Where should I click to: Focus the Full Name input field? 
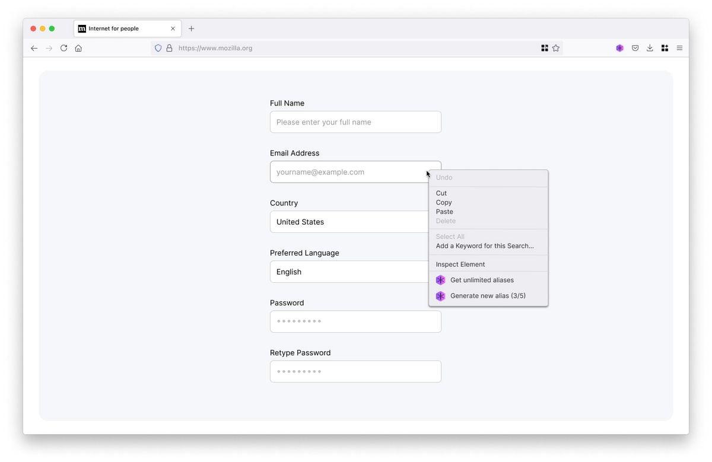pyautogui.click(x=355, y=122)
